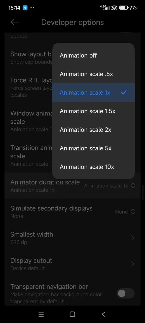Tap the battery indicator icon
This screenshot has height=323, width=145.
tap(124, 8)
